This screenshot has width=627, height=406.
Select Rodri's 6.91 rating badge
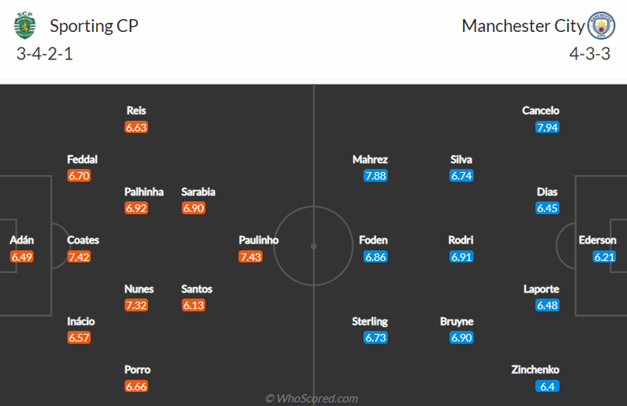pyautogui.click(x=461, y=257)
